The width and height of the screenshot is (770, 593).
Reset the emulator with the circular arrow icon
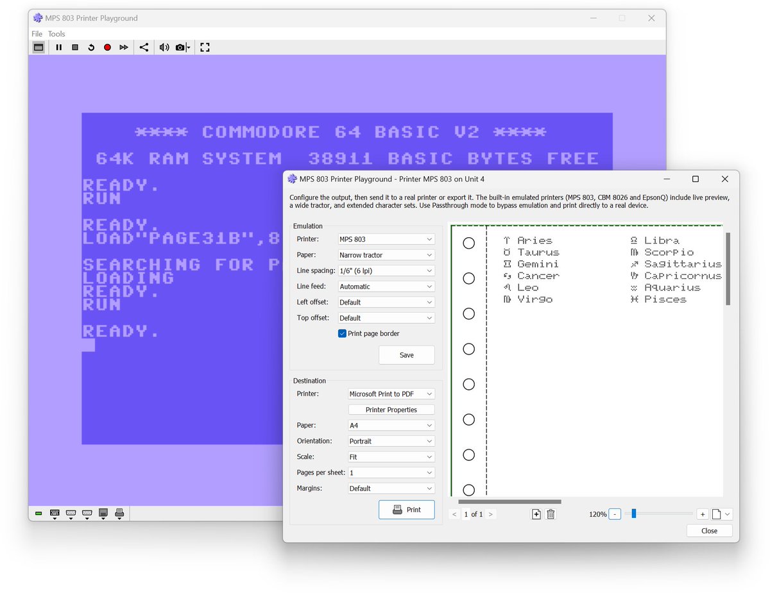(91, 47)
